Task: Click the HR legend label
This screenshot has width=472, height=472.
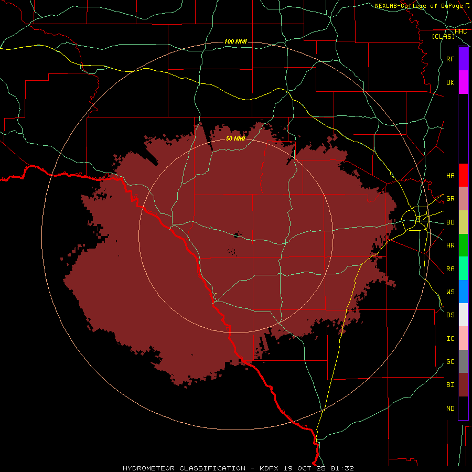Action: (450, 245)
